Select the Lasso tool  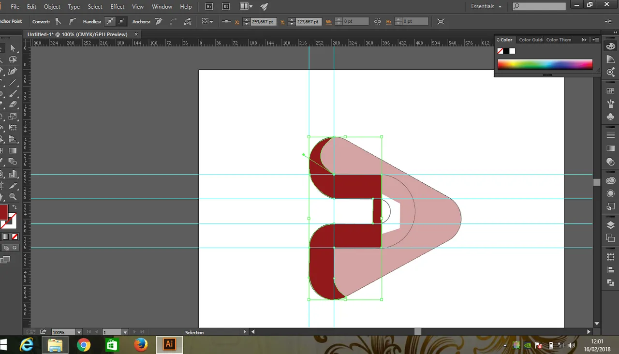point(13,60)
